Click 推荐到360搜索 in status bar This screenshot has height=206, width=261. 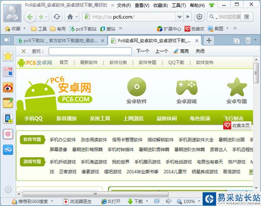[30, 201]
